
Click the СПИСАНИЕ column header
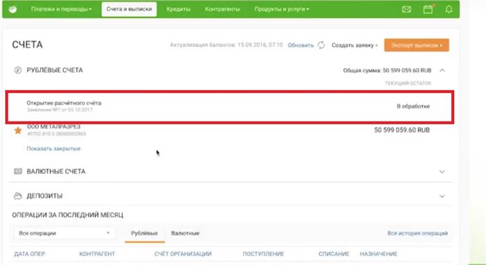[x=334, y=254]
